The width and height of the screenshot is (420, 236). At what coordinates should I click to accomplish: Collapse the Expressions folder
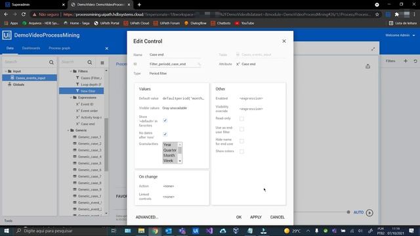point(71,98)
